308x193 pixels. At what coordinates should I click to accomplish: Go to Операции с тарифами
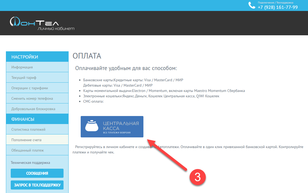[x=37, y=88]
